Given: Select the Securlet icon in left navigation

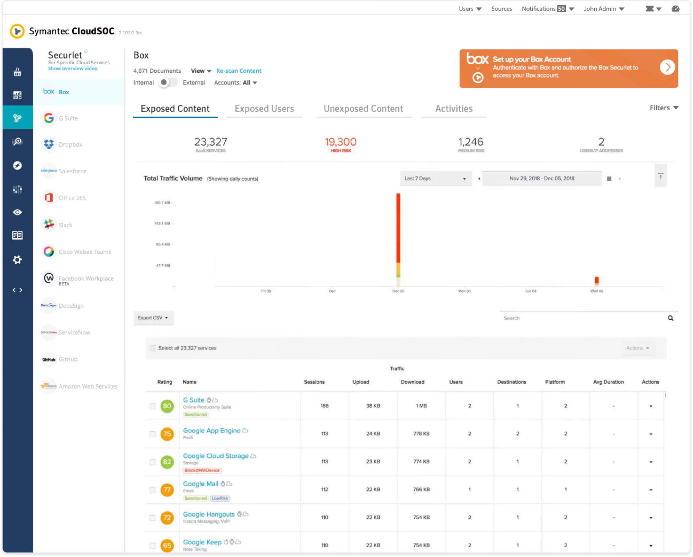Looking at the screenshot, I should pyautogui.click(x=17, y=118).
